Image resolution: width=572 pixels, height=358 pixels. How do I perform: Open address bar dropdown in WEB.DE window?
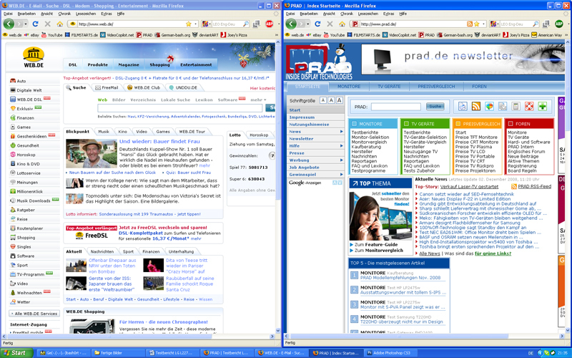point(195,24)
